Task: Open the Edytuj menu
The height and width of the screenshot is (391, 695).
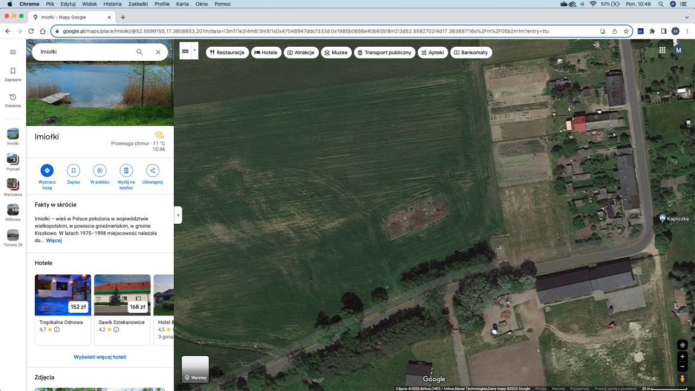Action: (68, 4)
